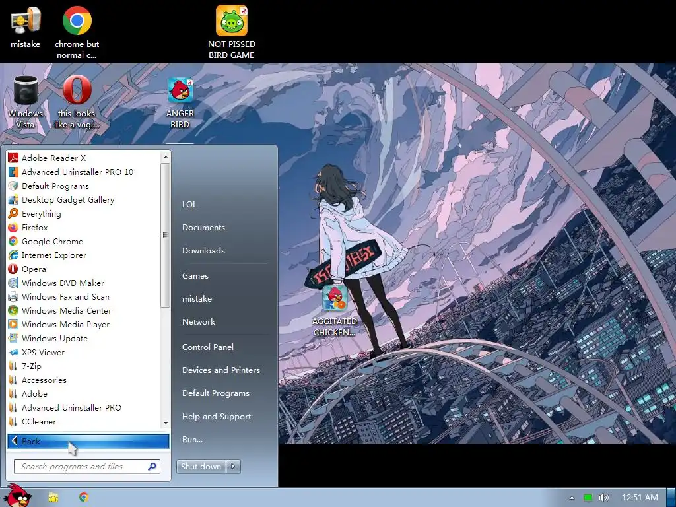Click the 12:51 AM taskbar clock
This screenshot has height=507, width=676.
coord(640,498)
